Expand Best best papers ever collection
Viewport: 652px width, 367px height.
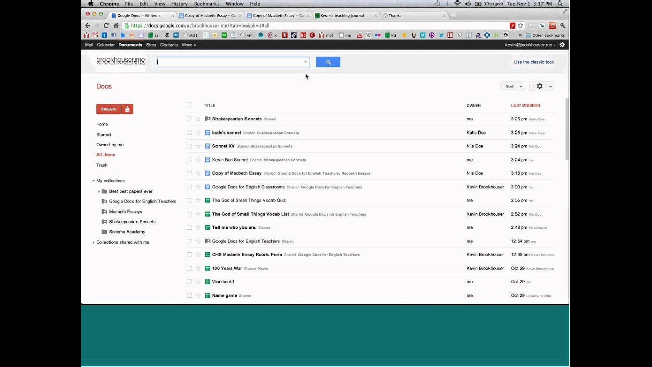(x=99, y=191)
